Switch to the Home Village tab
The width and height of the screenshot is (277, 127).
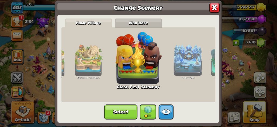click(88, 23)
